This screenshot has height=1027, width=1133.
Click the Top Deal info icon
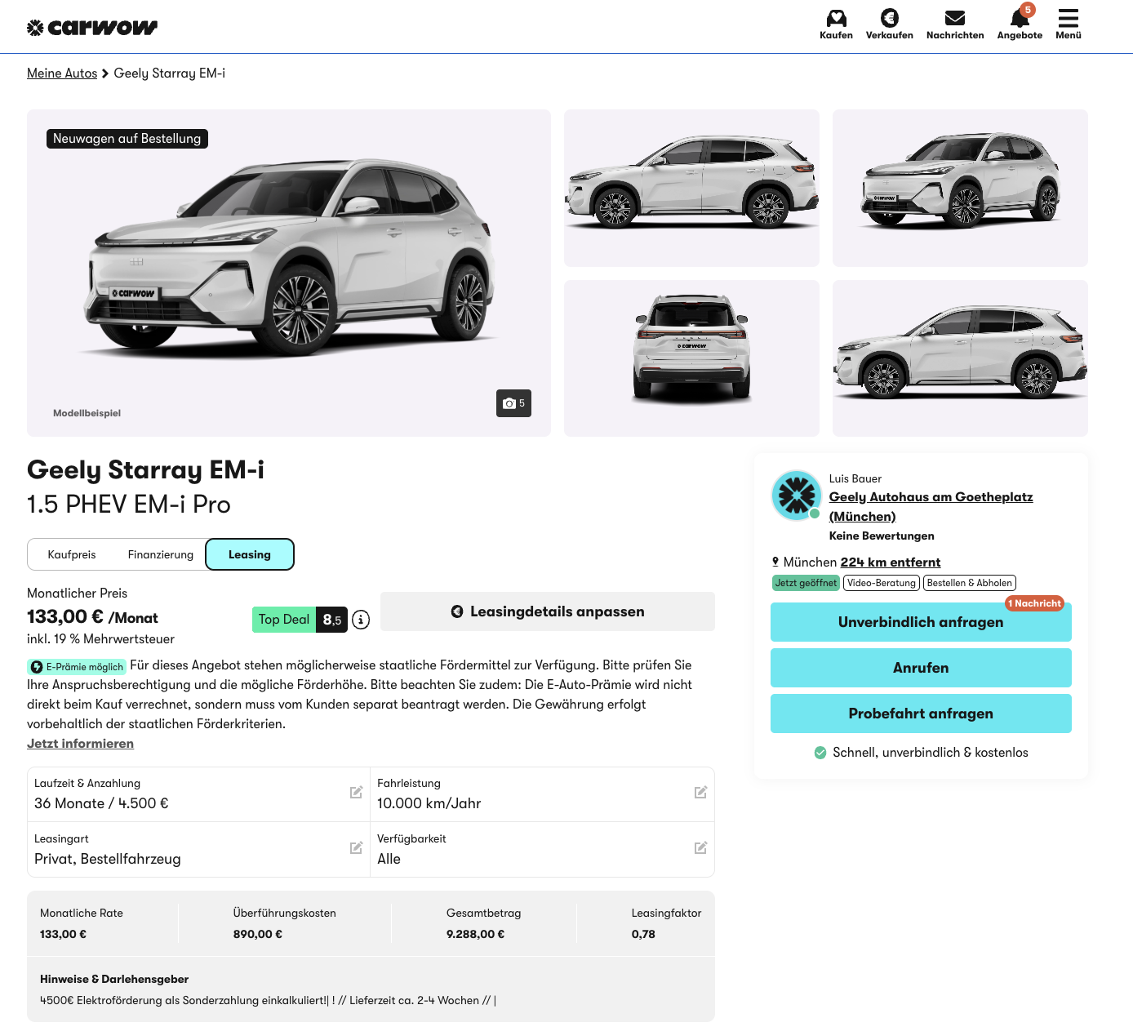pyautogui.click(x=361, y=620)
